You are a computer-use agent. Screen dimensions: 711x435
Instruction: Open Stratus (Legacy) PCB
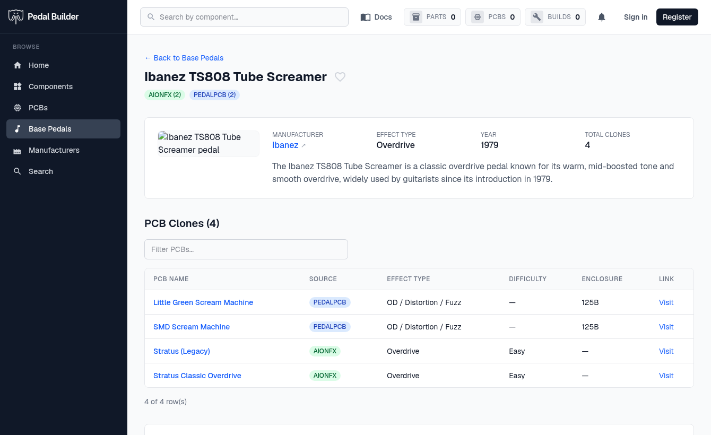click(x=181, y=351)
